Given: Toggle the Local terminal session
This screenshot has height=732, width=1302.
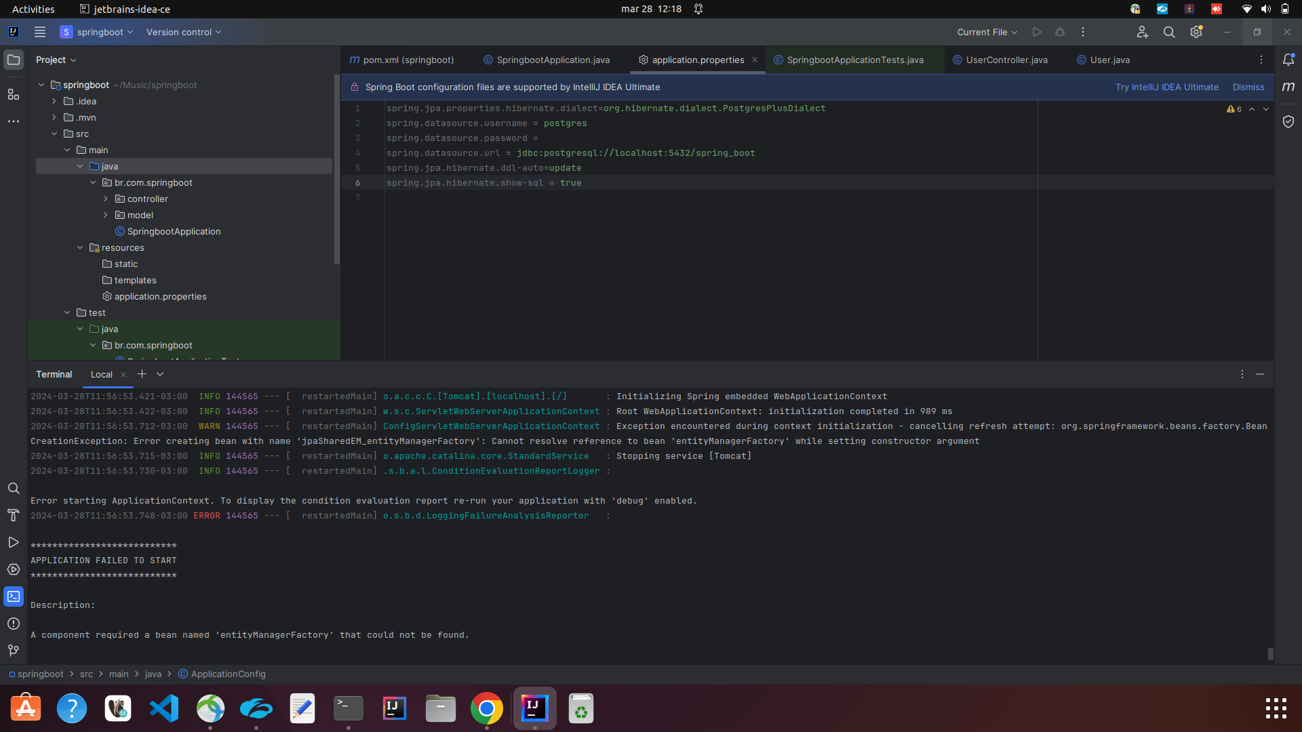Looking at the screenshot, I should click(x=101, y=373).
